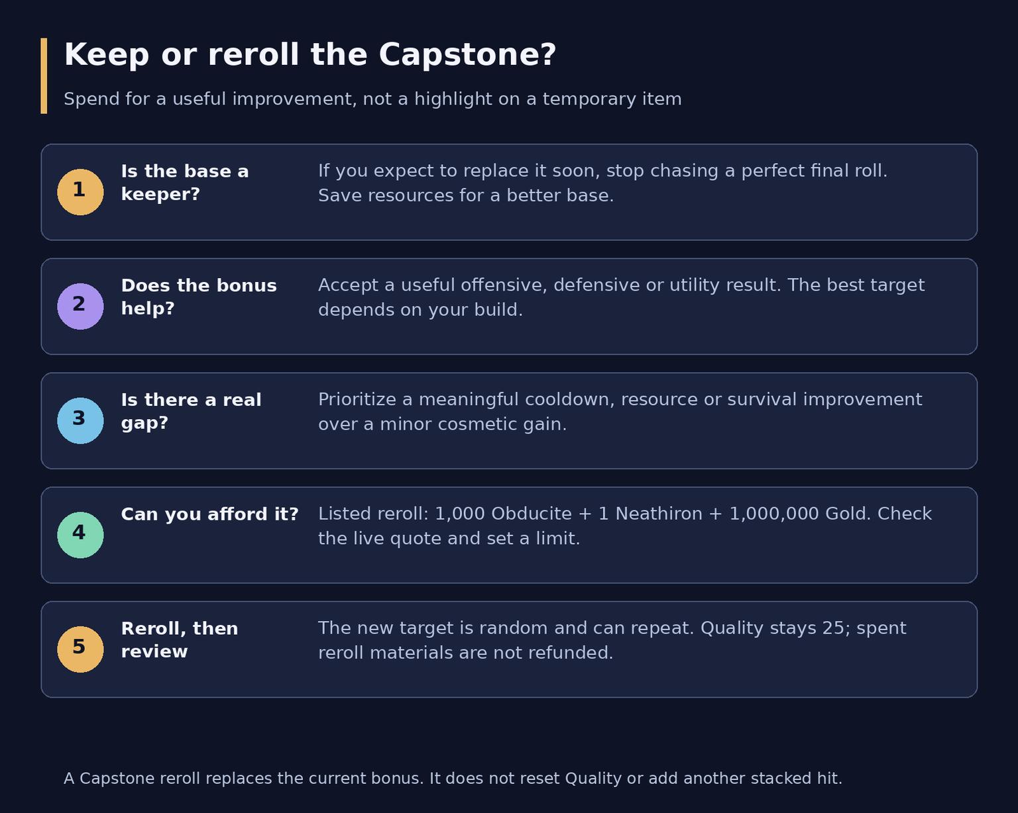Click the footer note about Capstone reroll
The width and height of the screenshot is (1018, 813).
point(453,779)
